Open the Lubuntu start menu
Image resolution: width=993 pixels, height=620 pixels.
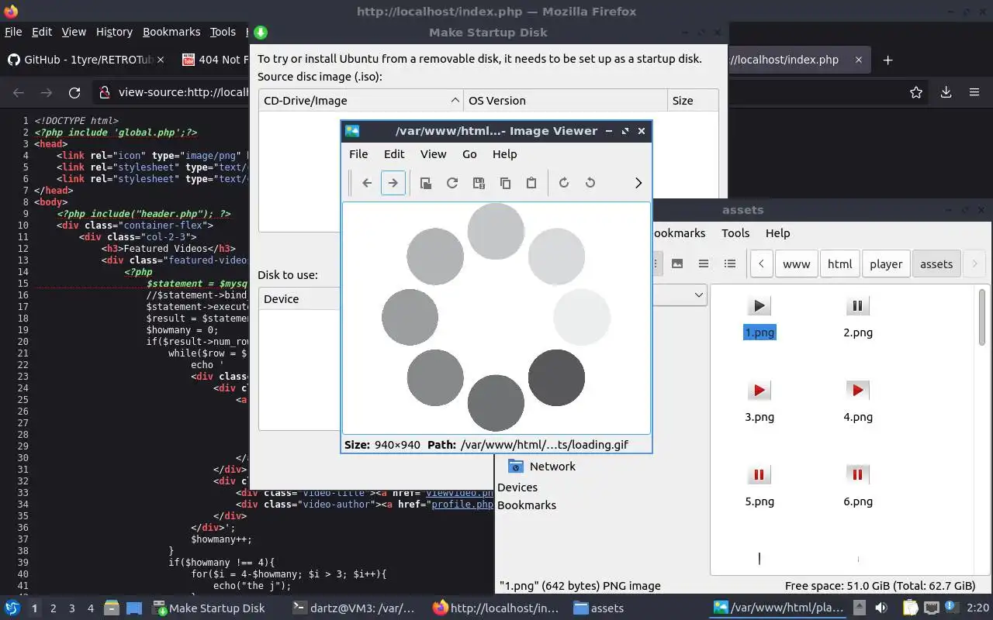(x=12, y=608)
